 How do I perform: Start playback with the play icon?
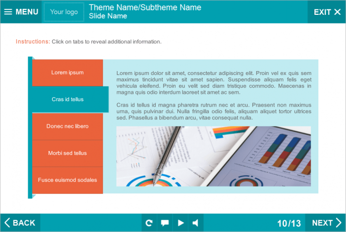(x=180, y=223)
